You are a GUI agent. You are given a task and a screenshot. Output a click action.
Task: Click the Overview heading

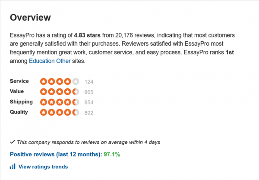[30, 18]
